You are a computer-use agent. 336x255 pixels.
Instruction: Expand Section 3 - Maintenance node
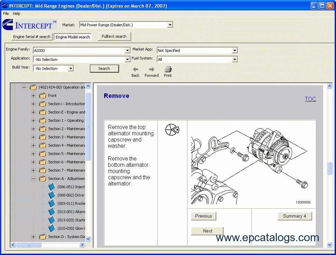click(33, 137)
